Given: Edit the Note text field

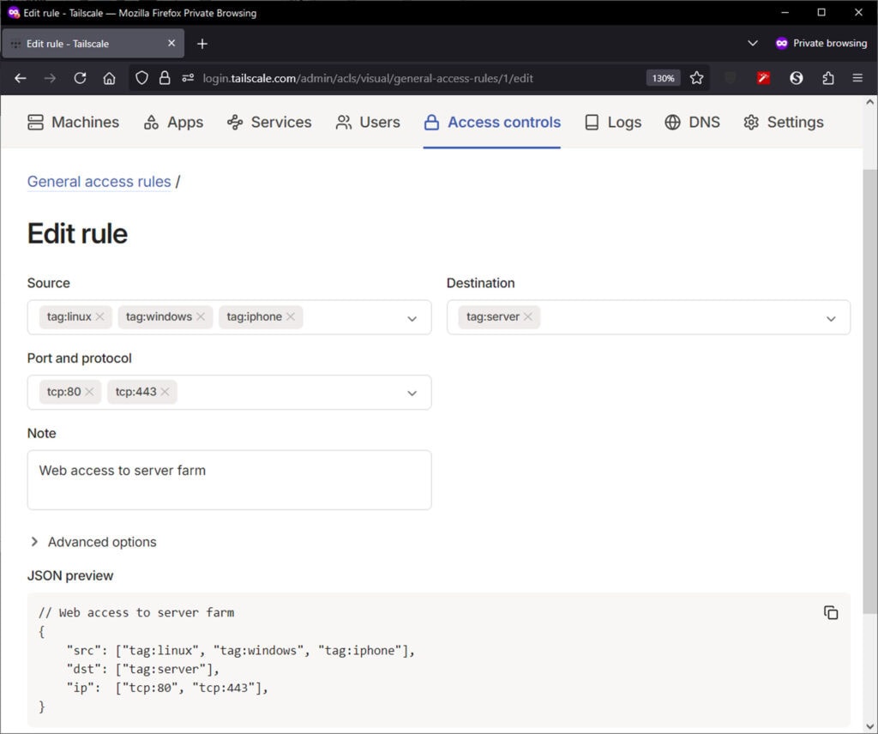Looking at the screenshot, I should click(x=229, y=480).
